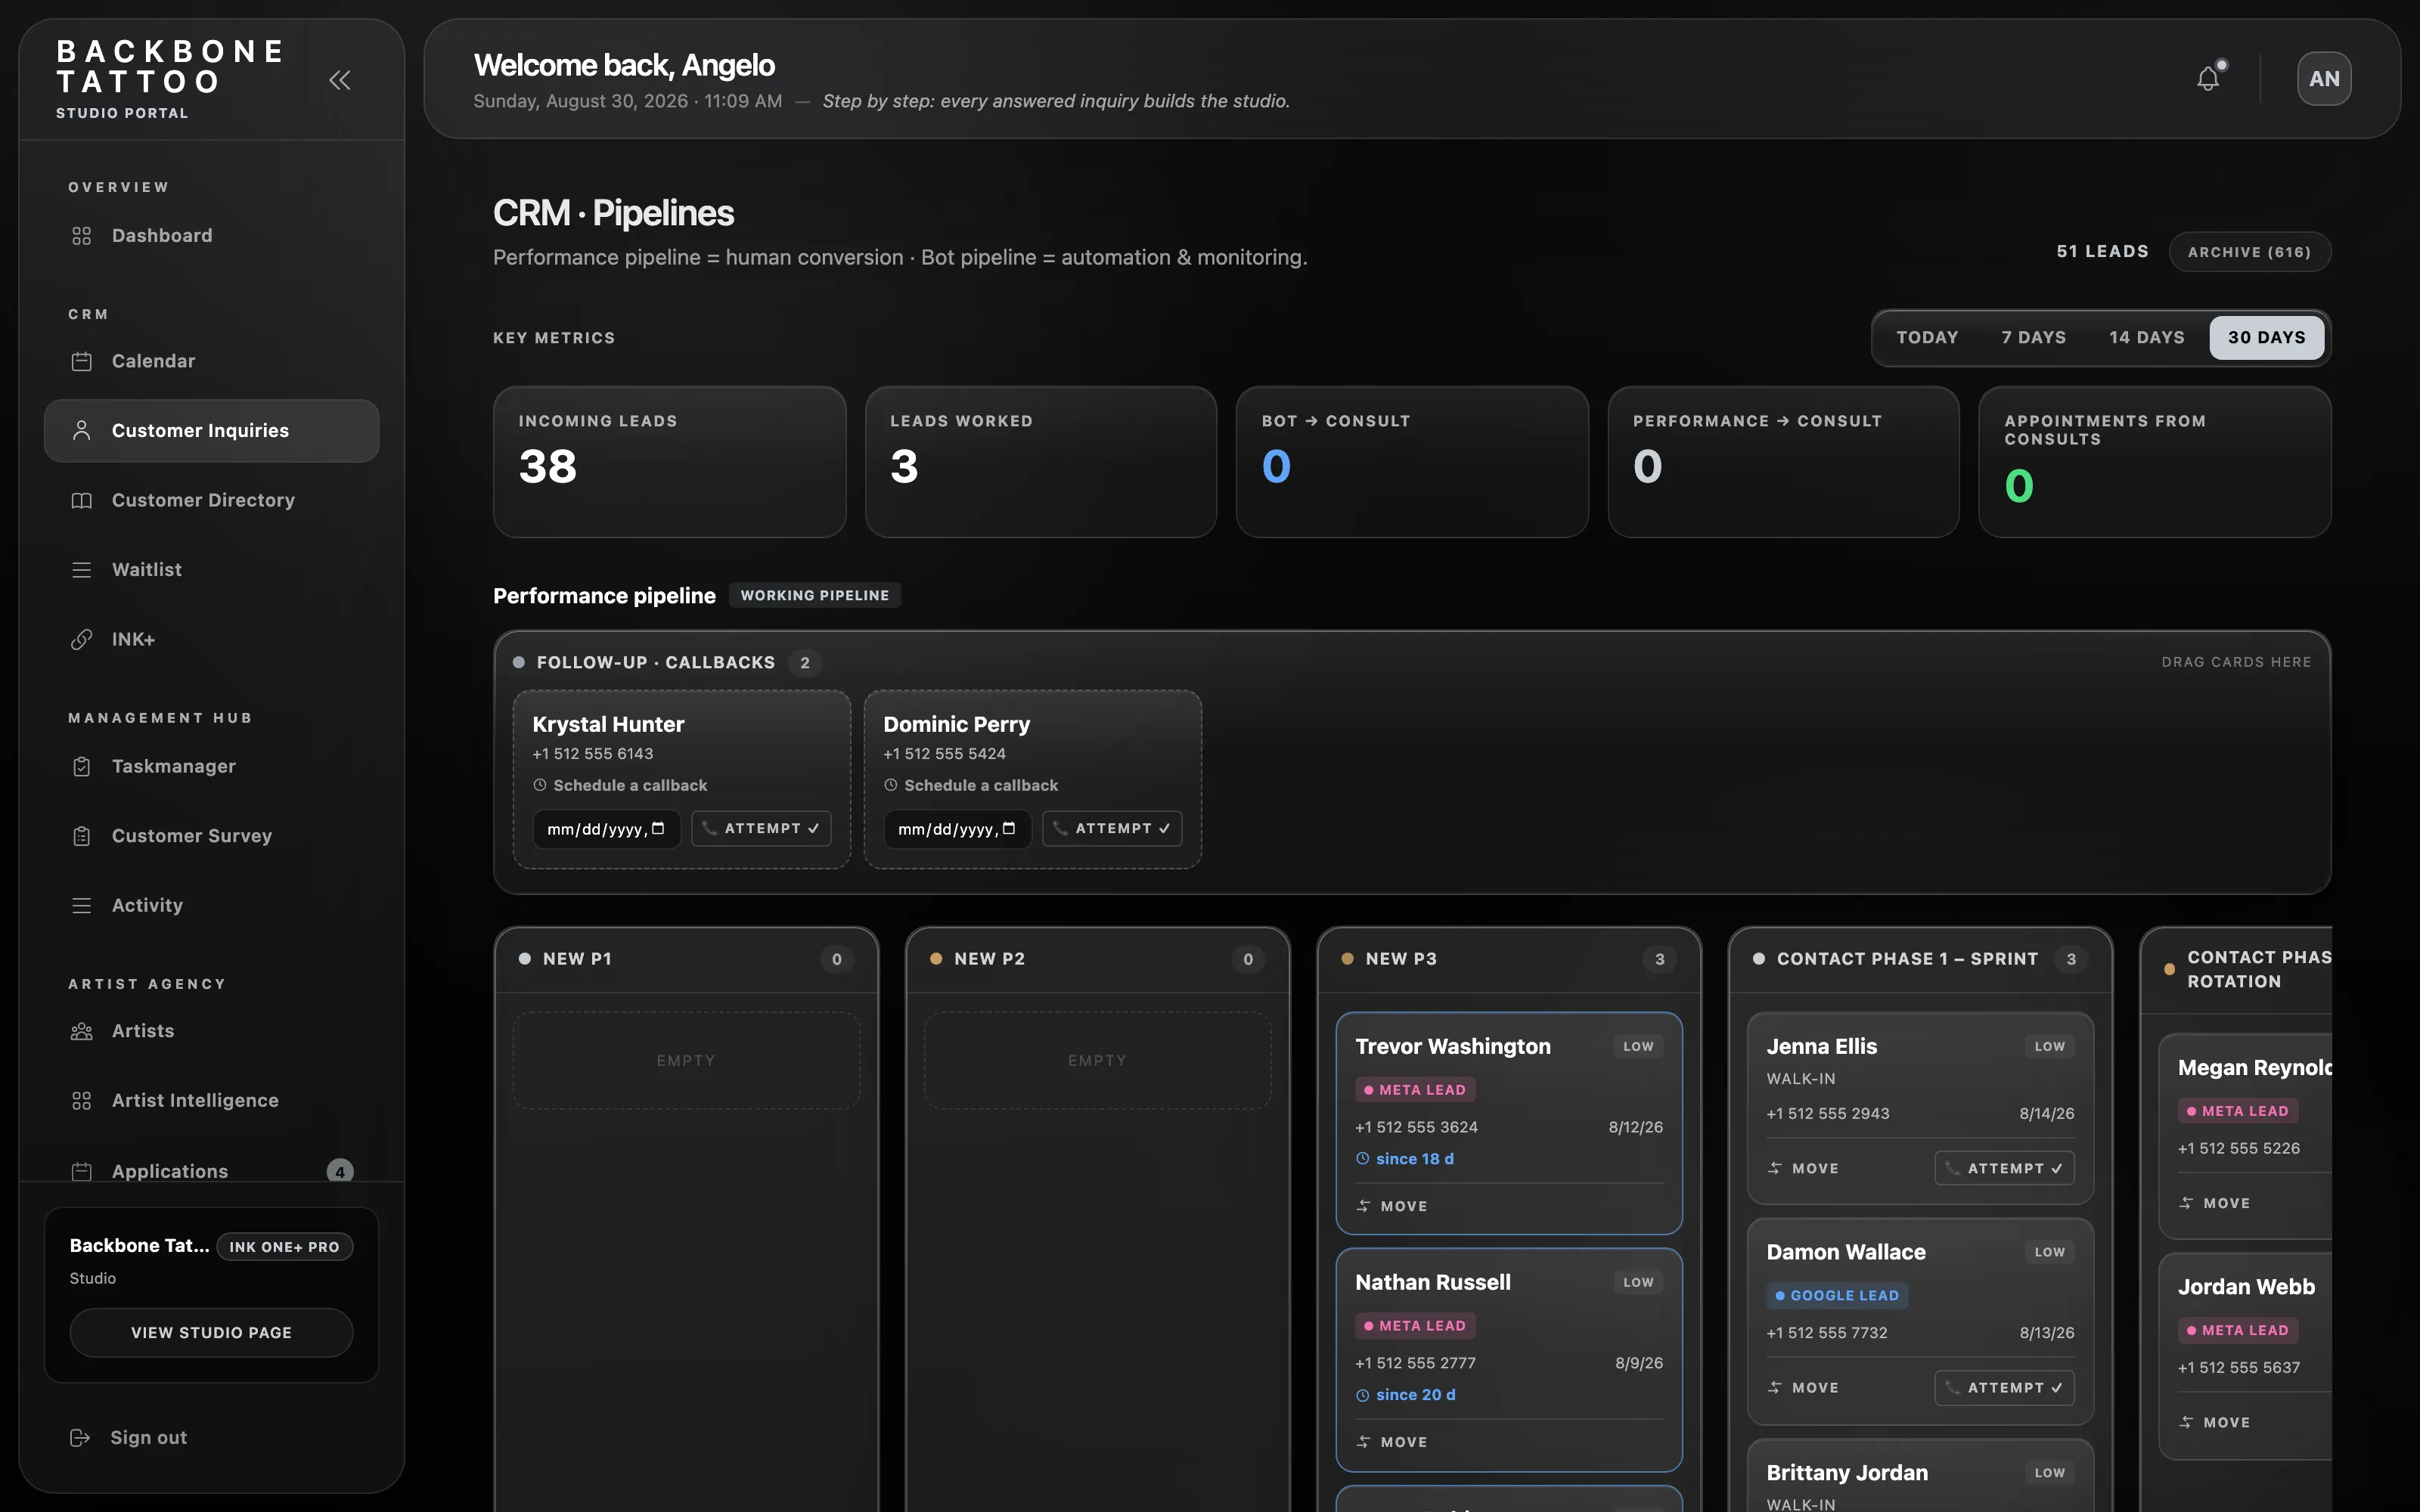The height and width of the screenshot is (1512, 2420).
Task: Click the Leads Worked metric card
Action: [x=1041, y=462]
